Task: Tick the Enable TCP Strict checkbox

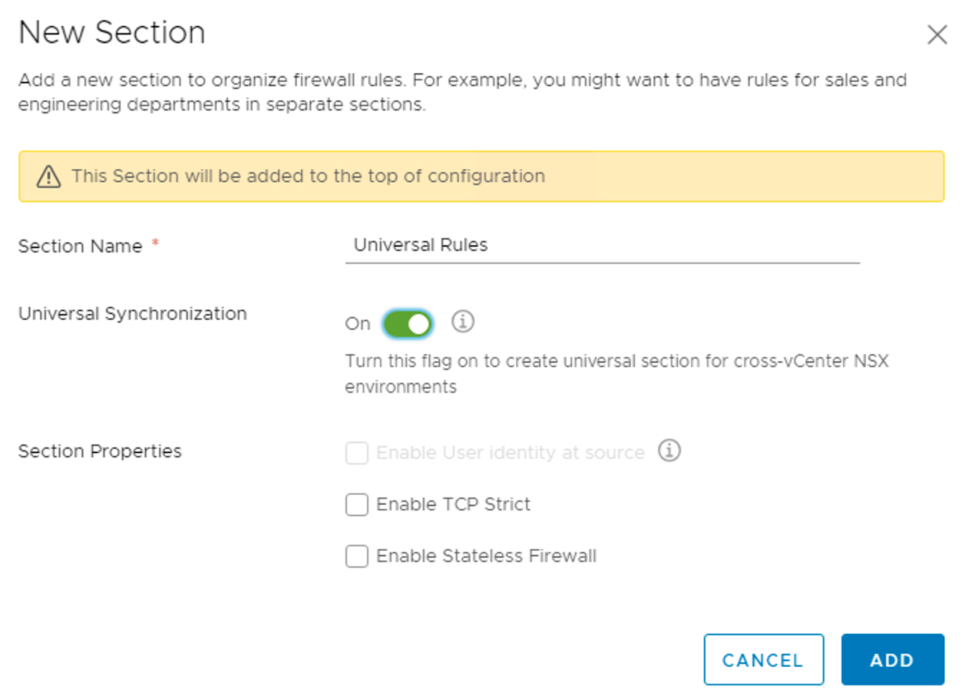Action: [357, 505]
